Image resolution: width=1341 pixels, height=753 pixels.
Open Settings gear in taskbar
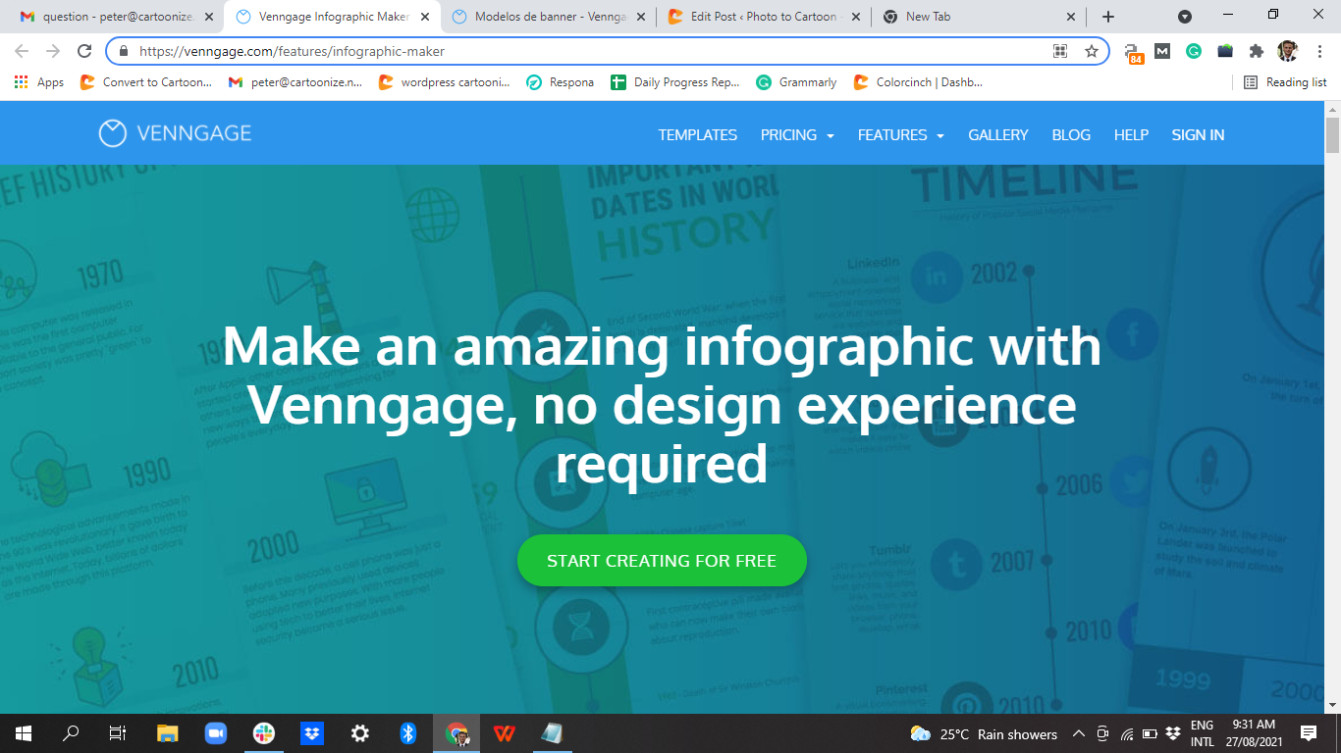coord(360,733)
